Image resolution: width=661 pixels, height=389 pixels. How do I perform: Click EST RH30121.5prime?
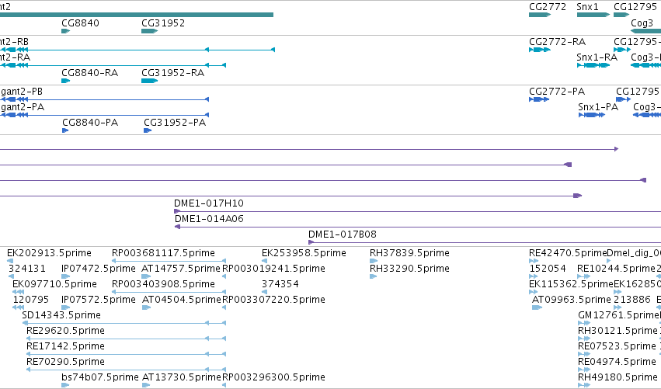coord(618,331)
